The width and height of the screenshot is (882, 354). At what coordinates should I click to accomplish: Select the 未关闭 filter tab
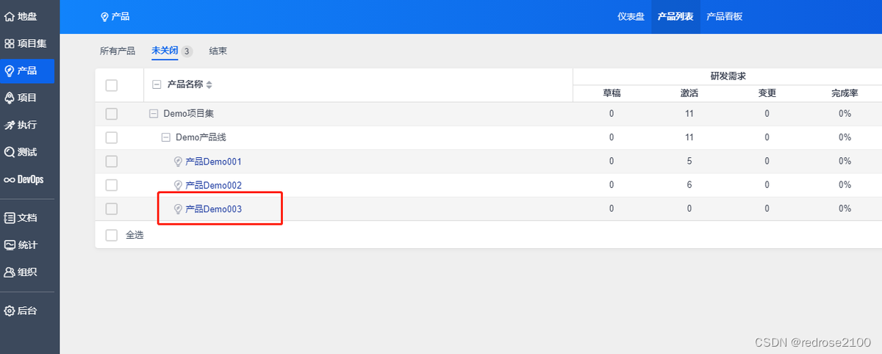[x=165, y=51]
